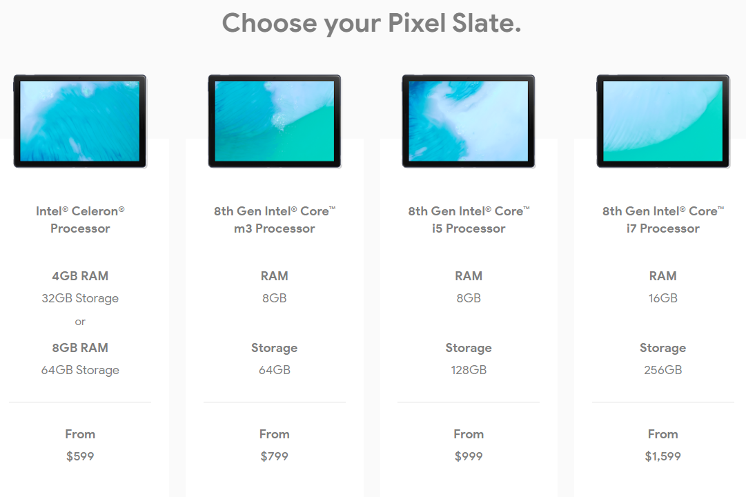The height and width of the screenshot is (497, 746).
Task: Click the 8th Gen Core i5 Processor heading
Action: tap(469, 220)
